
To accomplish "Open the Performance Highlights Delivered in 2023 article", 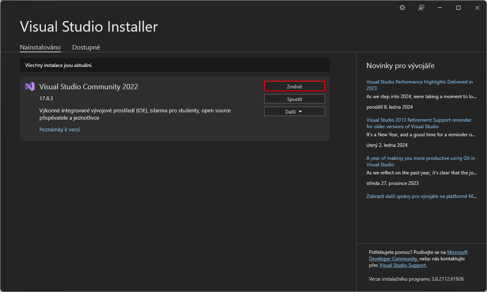I will pos(420,85).
